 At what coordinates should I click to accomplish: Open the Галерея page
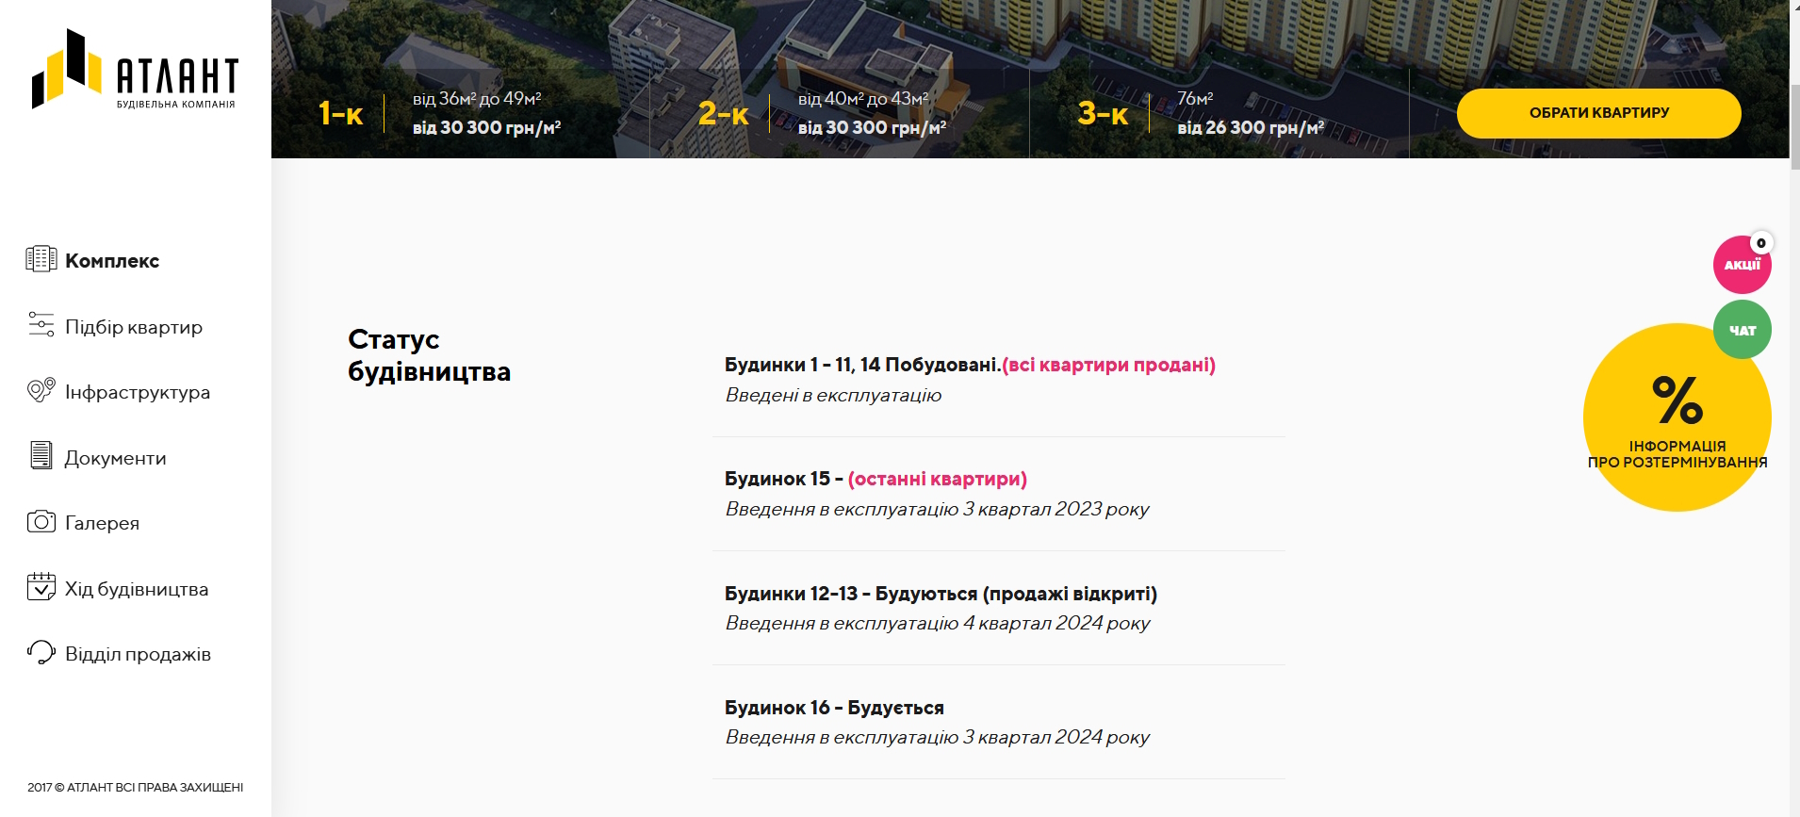[102, 523]
